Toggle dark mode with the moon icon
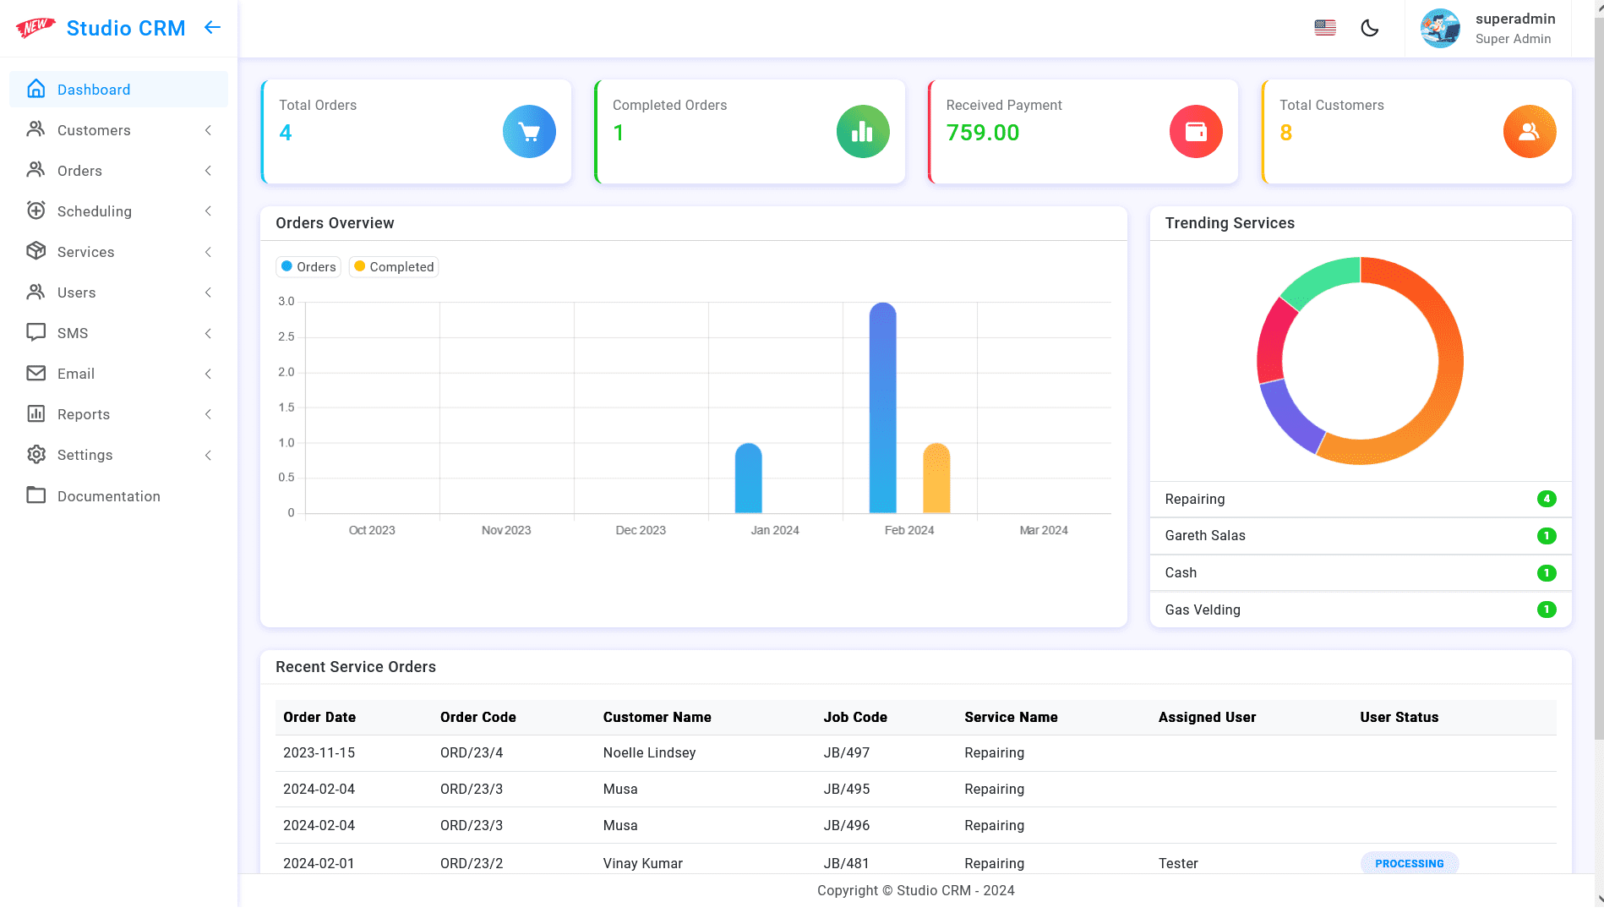The height and width of the screenshot is (913, 1604). [x=1370, y=28]
